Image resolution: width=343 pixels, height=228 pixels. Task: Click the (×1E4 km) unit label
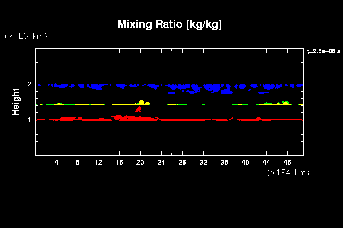288,173
